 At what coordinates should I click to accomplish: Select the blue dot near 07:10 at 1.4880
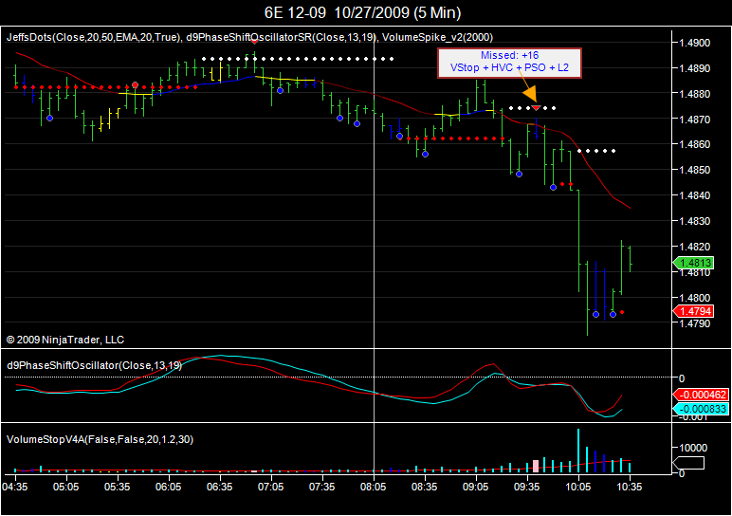280,91
